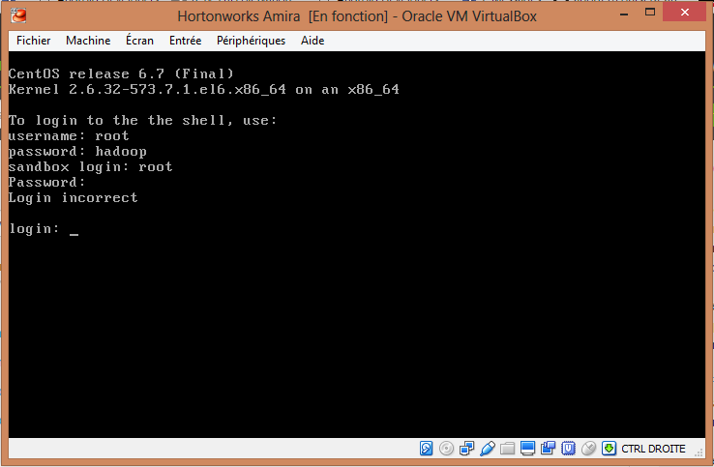Click the 'password: hadoop' line
Image resolution: width=714 pixels, height=467 pixels.
click(77, 152)
